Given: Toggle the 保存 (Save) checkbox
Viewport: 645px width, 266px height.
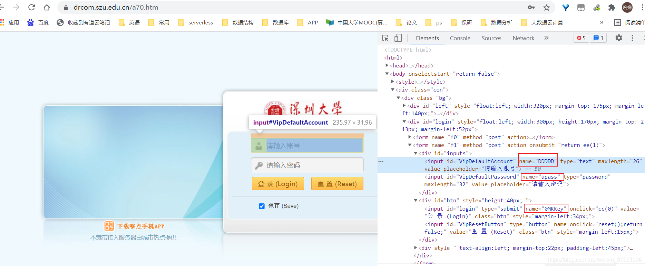Looking at the screenshot, I should 262,206.
